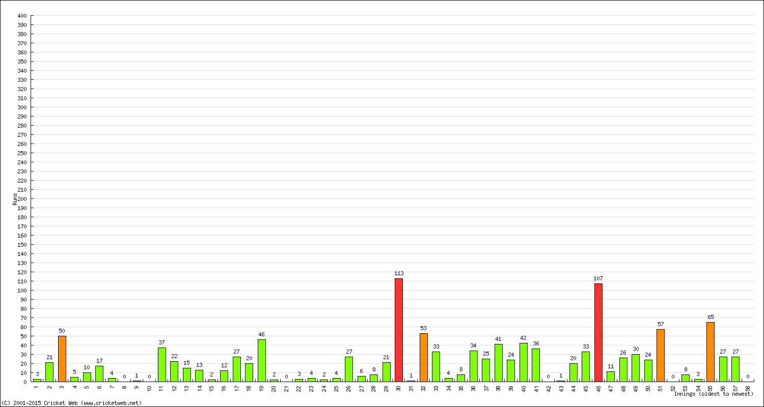Select the y-axis label '380'
764x407 pixels.
(x=22, y=34)
